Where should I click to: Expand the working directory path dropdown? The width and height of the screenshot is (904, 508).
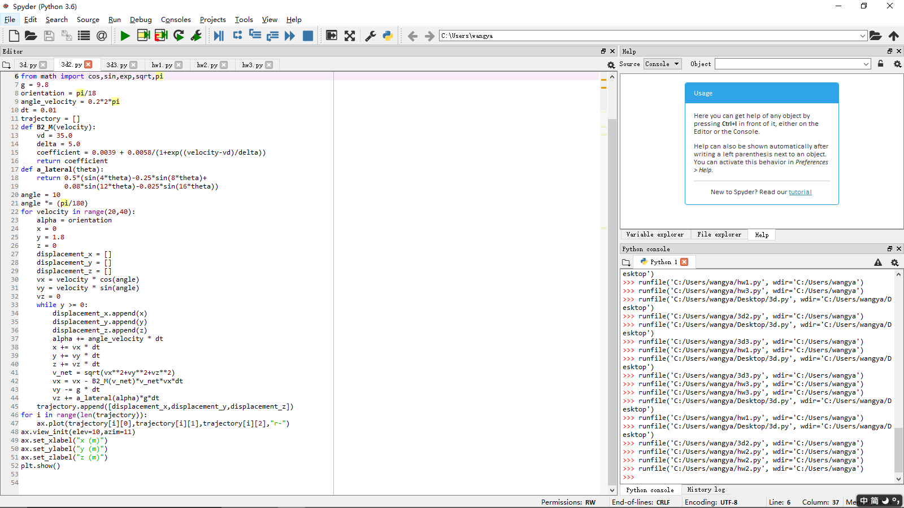pos(863,36)
